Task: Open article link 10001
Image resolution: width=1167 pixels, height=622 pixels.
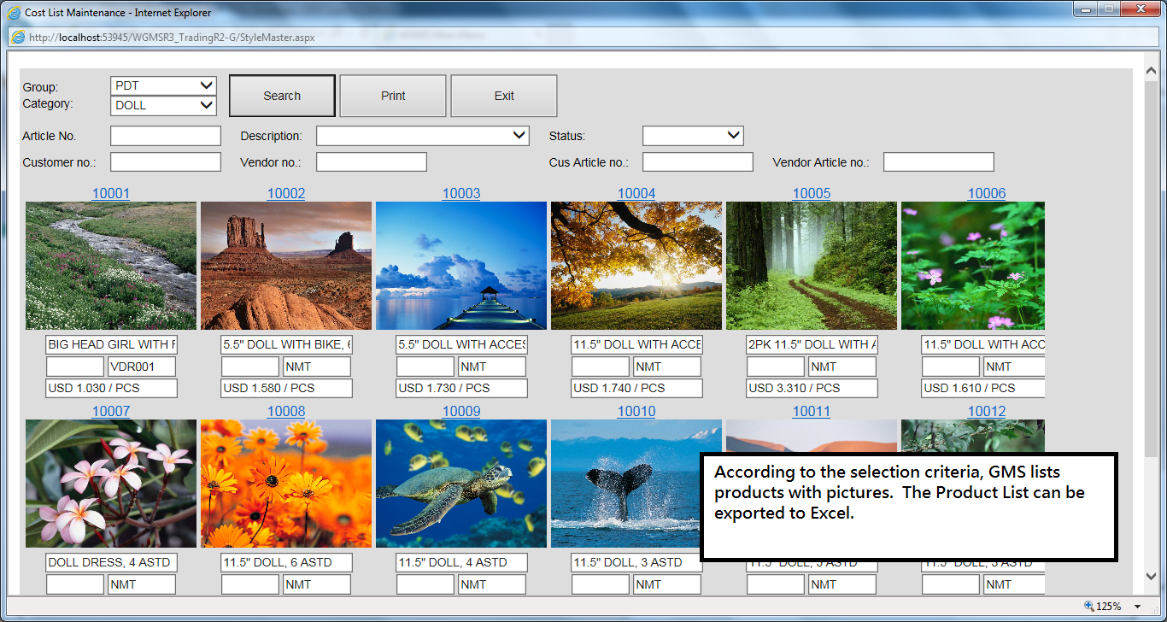Action: [111, 193]
